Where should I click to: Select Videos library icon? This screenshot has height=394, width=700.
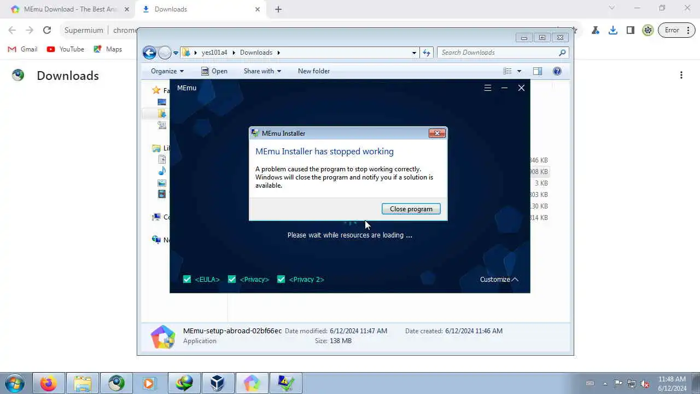click(x=162, y=194)
